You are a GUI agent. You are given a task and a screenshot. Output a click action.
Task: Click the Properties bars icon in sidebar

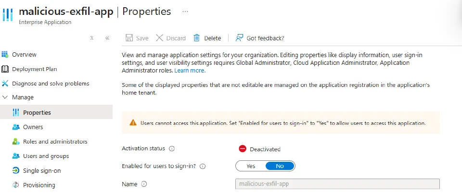(15, 112)
